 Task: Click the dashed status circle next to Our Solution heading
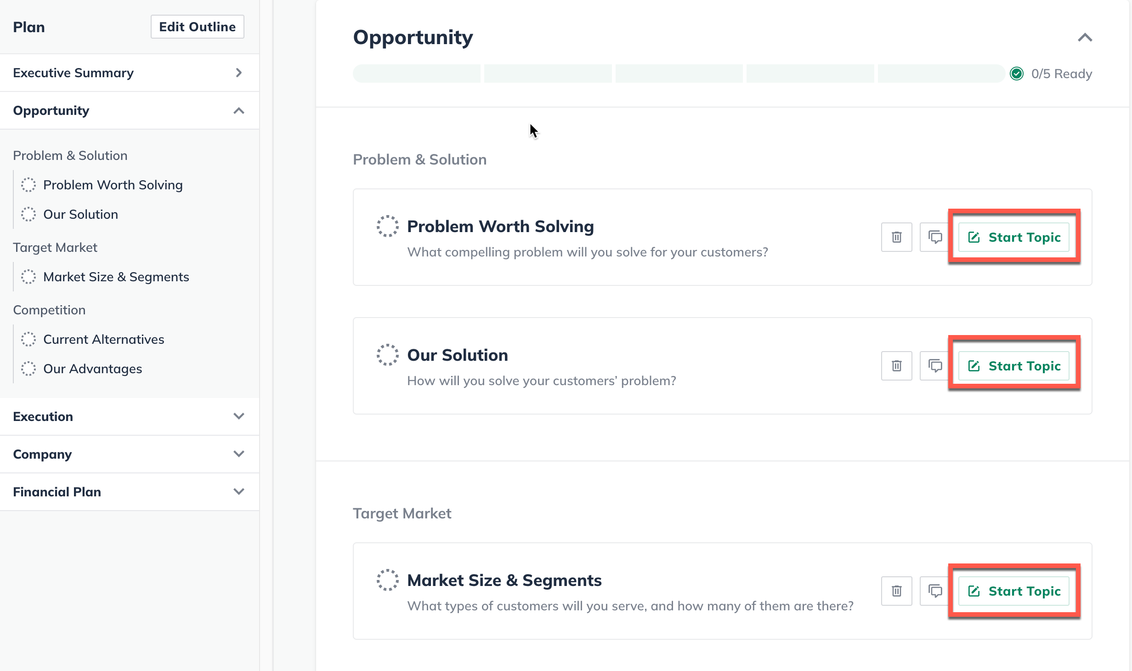pyautogui.click(x=387, y=355)
